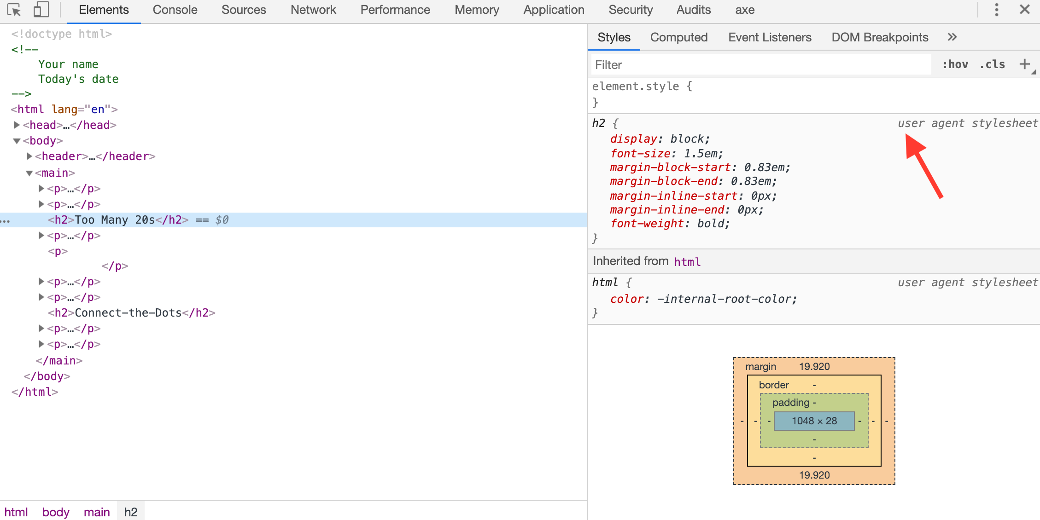
Task: Click the html breadcrumb
Action: [x=16, y=512]
